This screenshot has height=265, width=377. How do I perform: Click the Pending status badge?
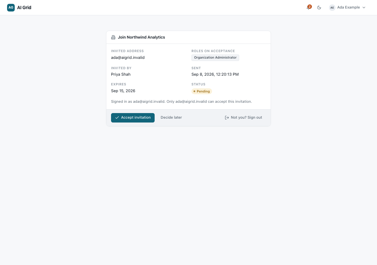pos(202,91)
